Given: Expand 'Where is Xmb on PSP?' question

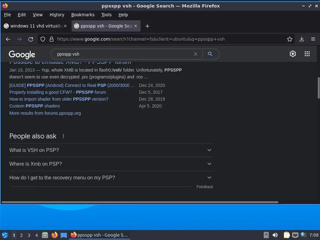Looking at the screenshot, I should pyautogui.click(x=111, y=164).
